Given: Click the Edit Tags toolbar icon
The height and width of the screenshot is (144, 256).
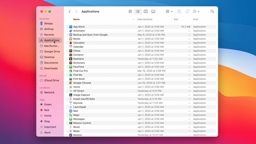Looking at the screenshot, I should [187, 12].
